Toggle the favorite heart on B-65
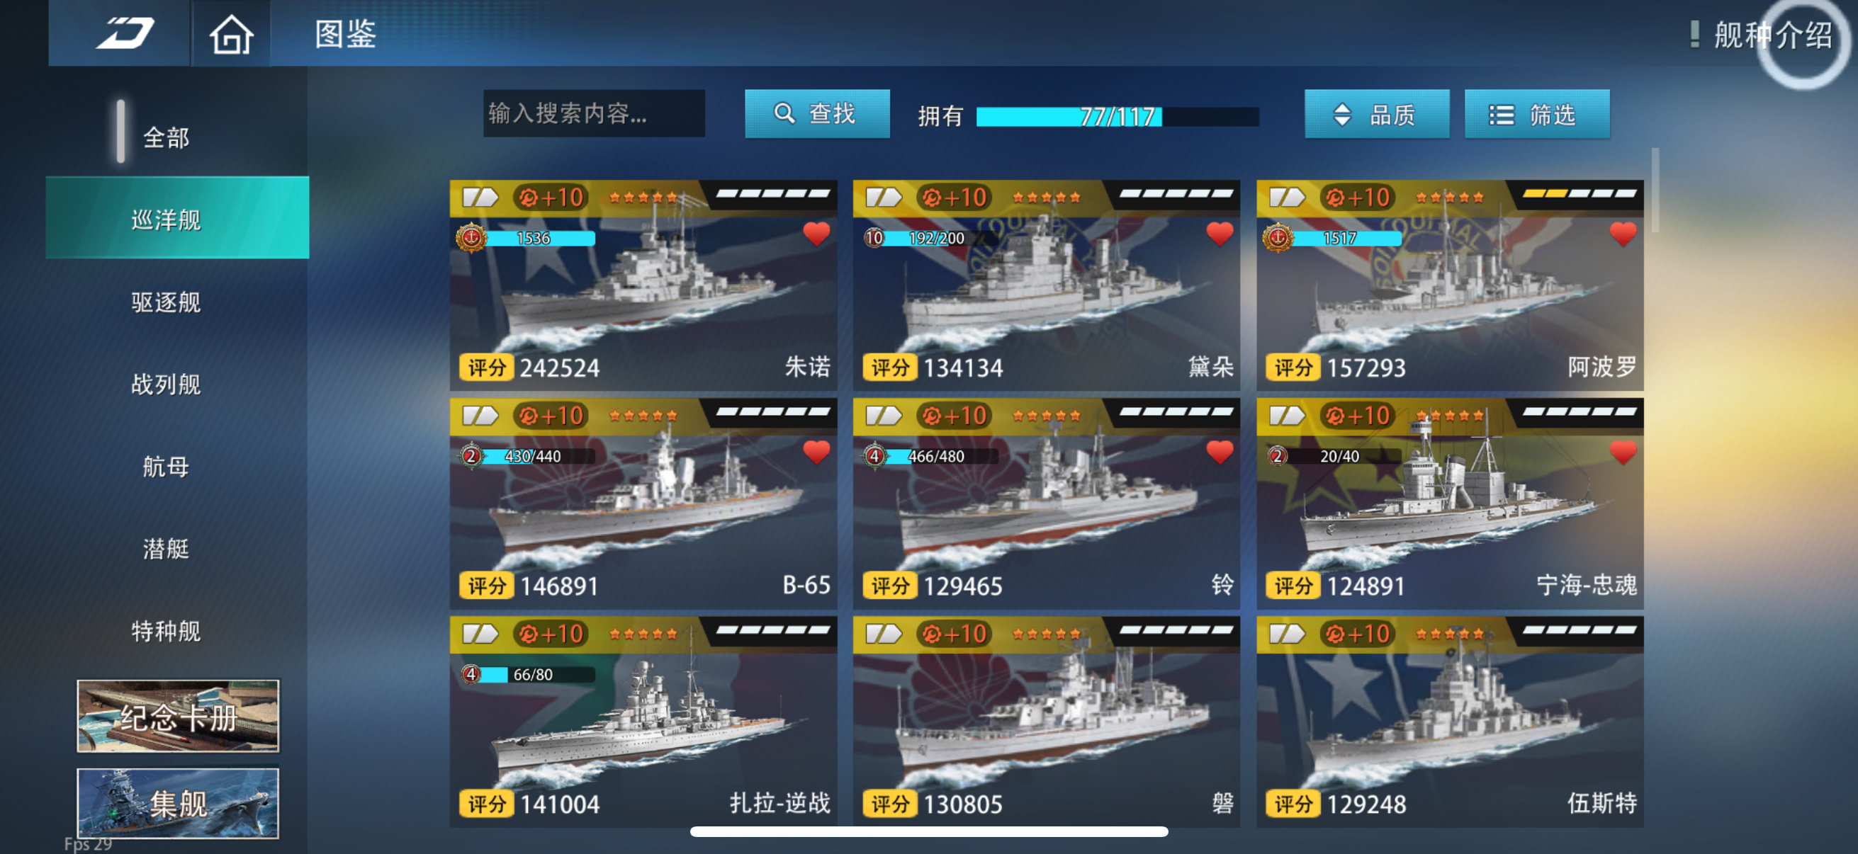 click(x=816, y=452)
